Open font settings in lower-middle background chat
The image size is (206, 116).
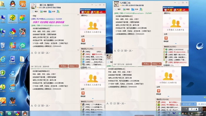click(107, 103)
